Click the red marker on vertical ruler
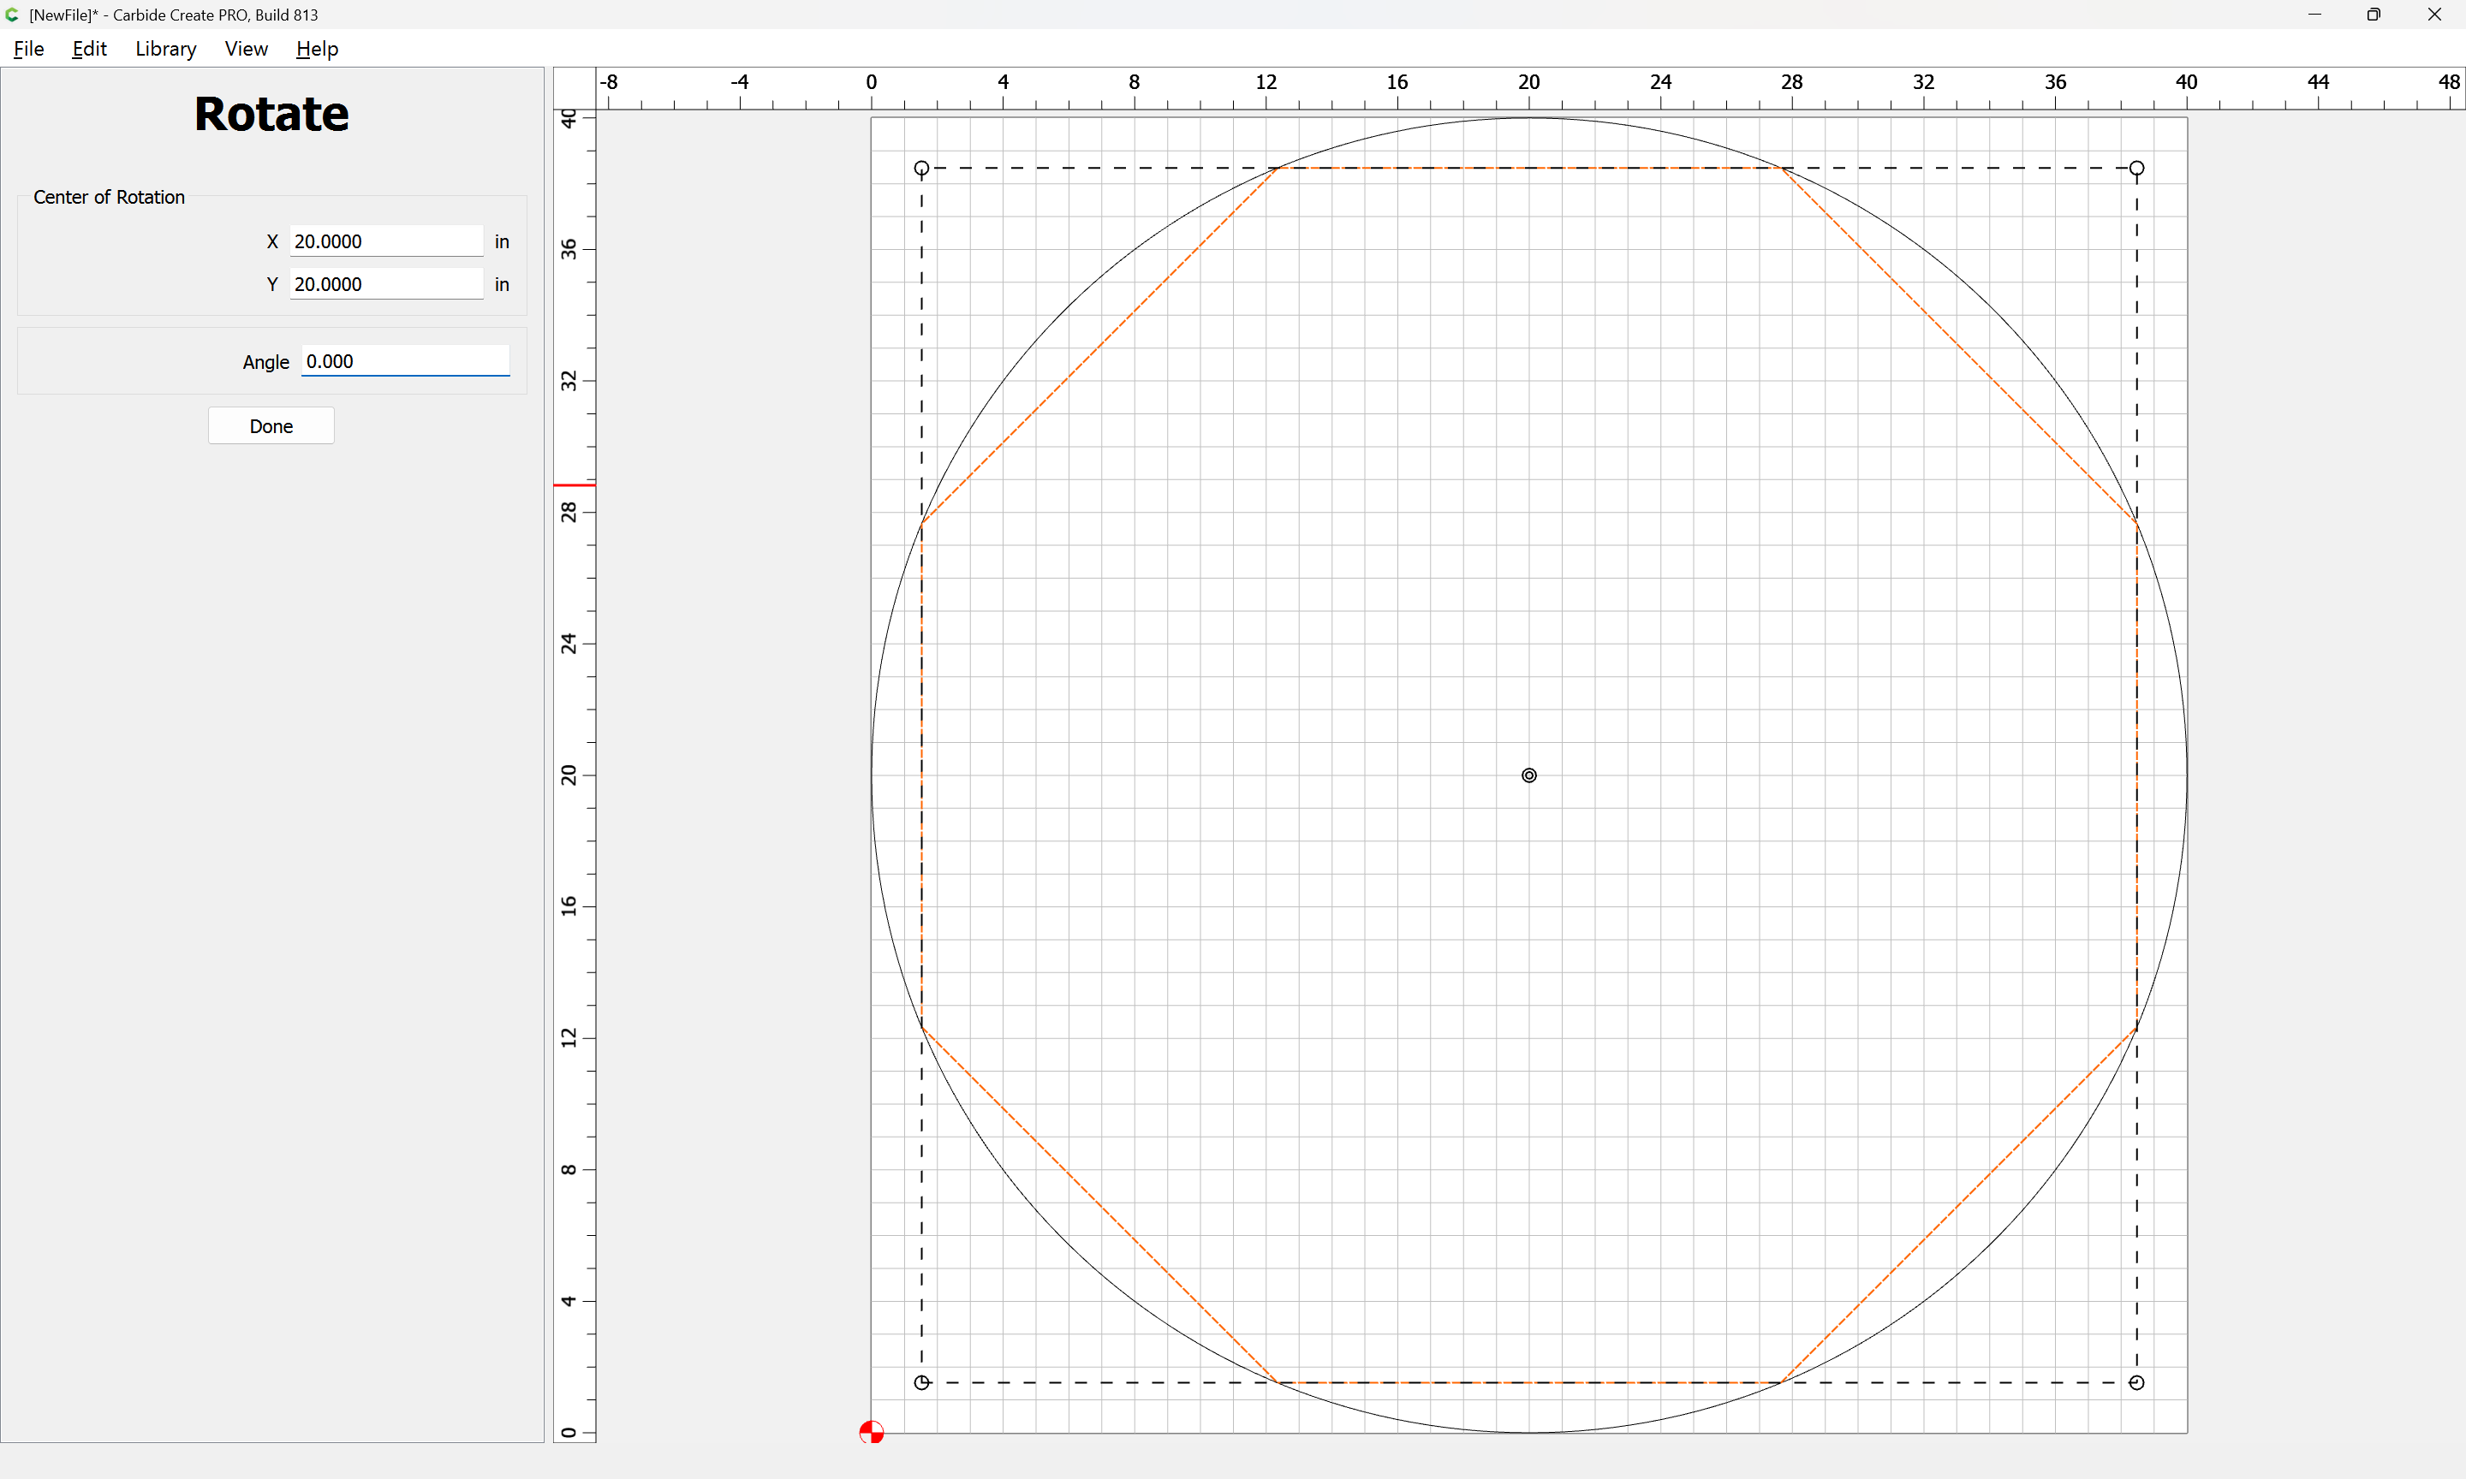Screen dimensions: 2466x1479 pyautogui.click(x=575, y=485)
